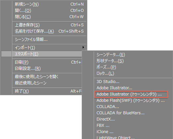Expand 最近使用したシーン list
Viewport: 173px width, 139px height.
(x=47, y=83)
